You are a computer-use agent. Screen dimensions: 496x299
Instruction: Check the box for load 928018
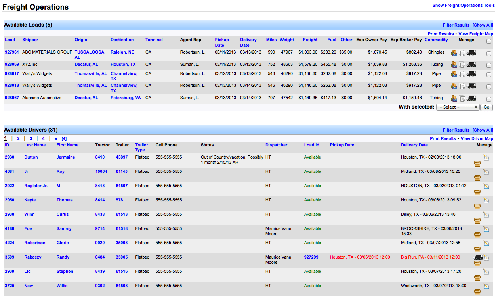pos(489,87)
